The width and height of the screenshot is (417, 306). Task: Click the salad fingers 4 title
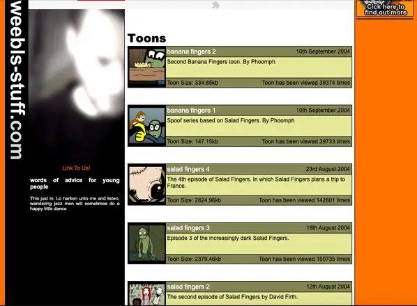(188, 169)
